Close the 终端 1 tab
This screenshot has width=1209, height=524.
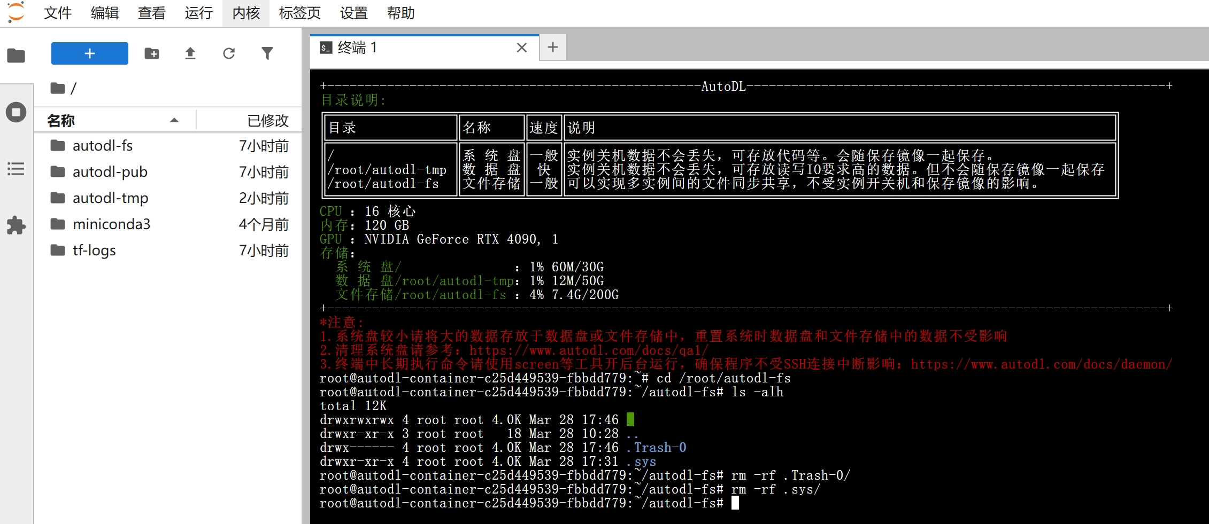click(522, 48)
